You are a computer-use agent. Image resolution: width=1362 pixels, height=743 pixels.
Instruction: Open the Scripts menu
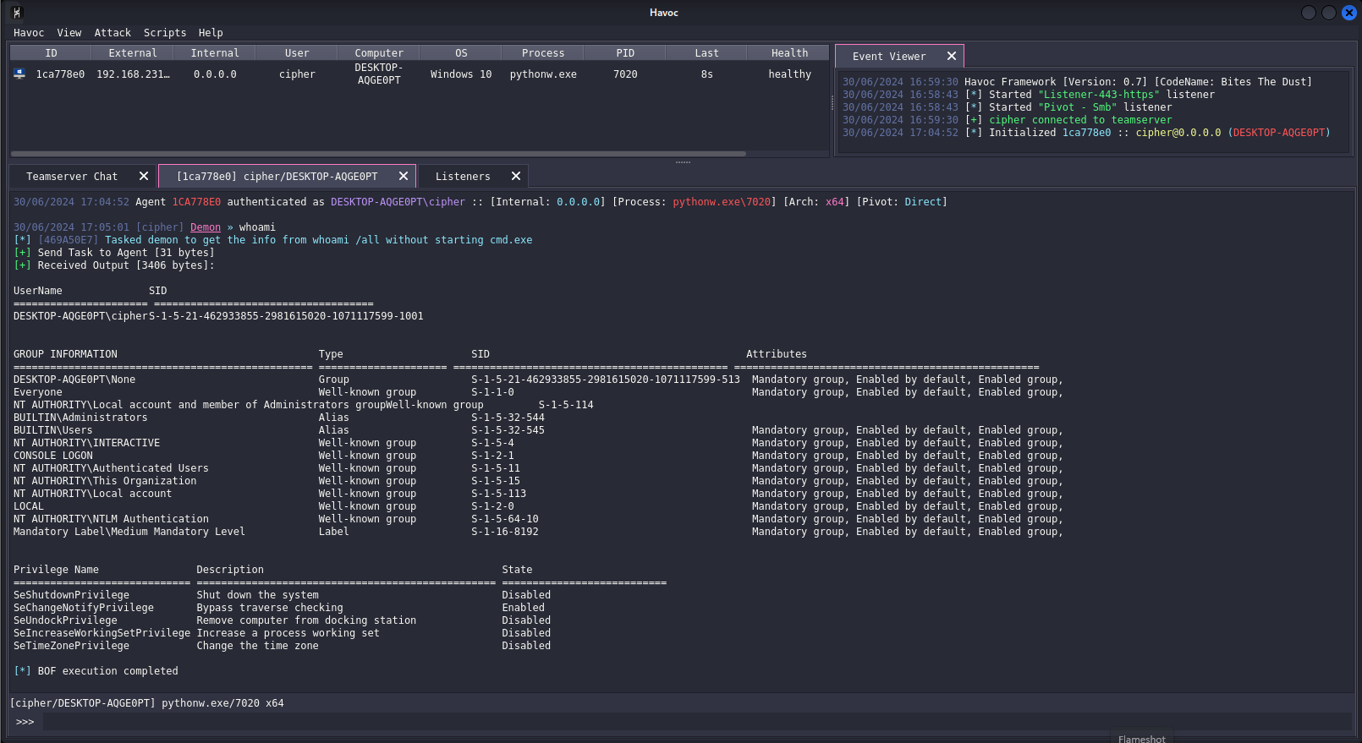[x=165, y=33]
